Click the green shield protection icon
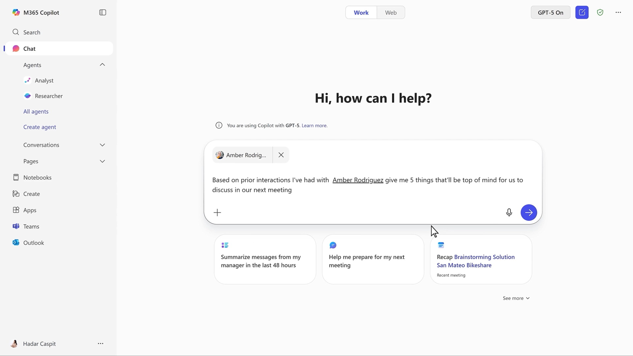Screen dimensions: 633x356 pos(600,13)
